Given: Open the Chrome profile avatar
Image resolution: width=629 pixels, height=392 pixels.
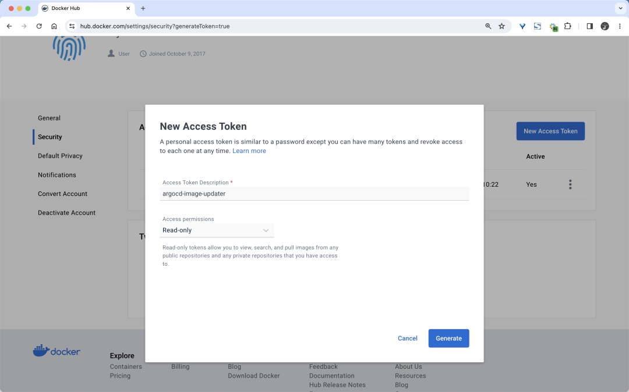Looking at the screenshot, I should [x=605, y=26].
